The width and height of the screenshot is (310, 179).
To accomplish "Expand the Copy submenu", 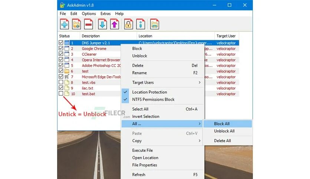I will click(x=162, y=141).
